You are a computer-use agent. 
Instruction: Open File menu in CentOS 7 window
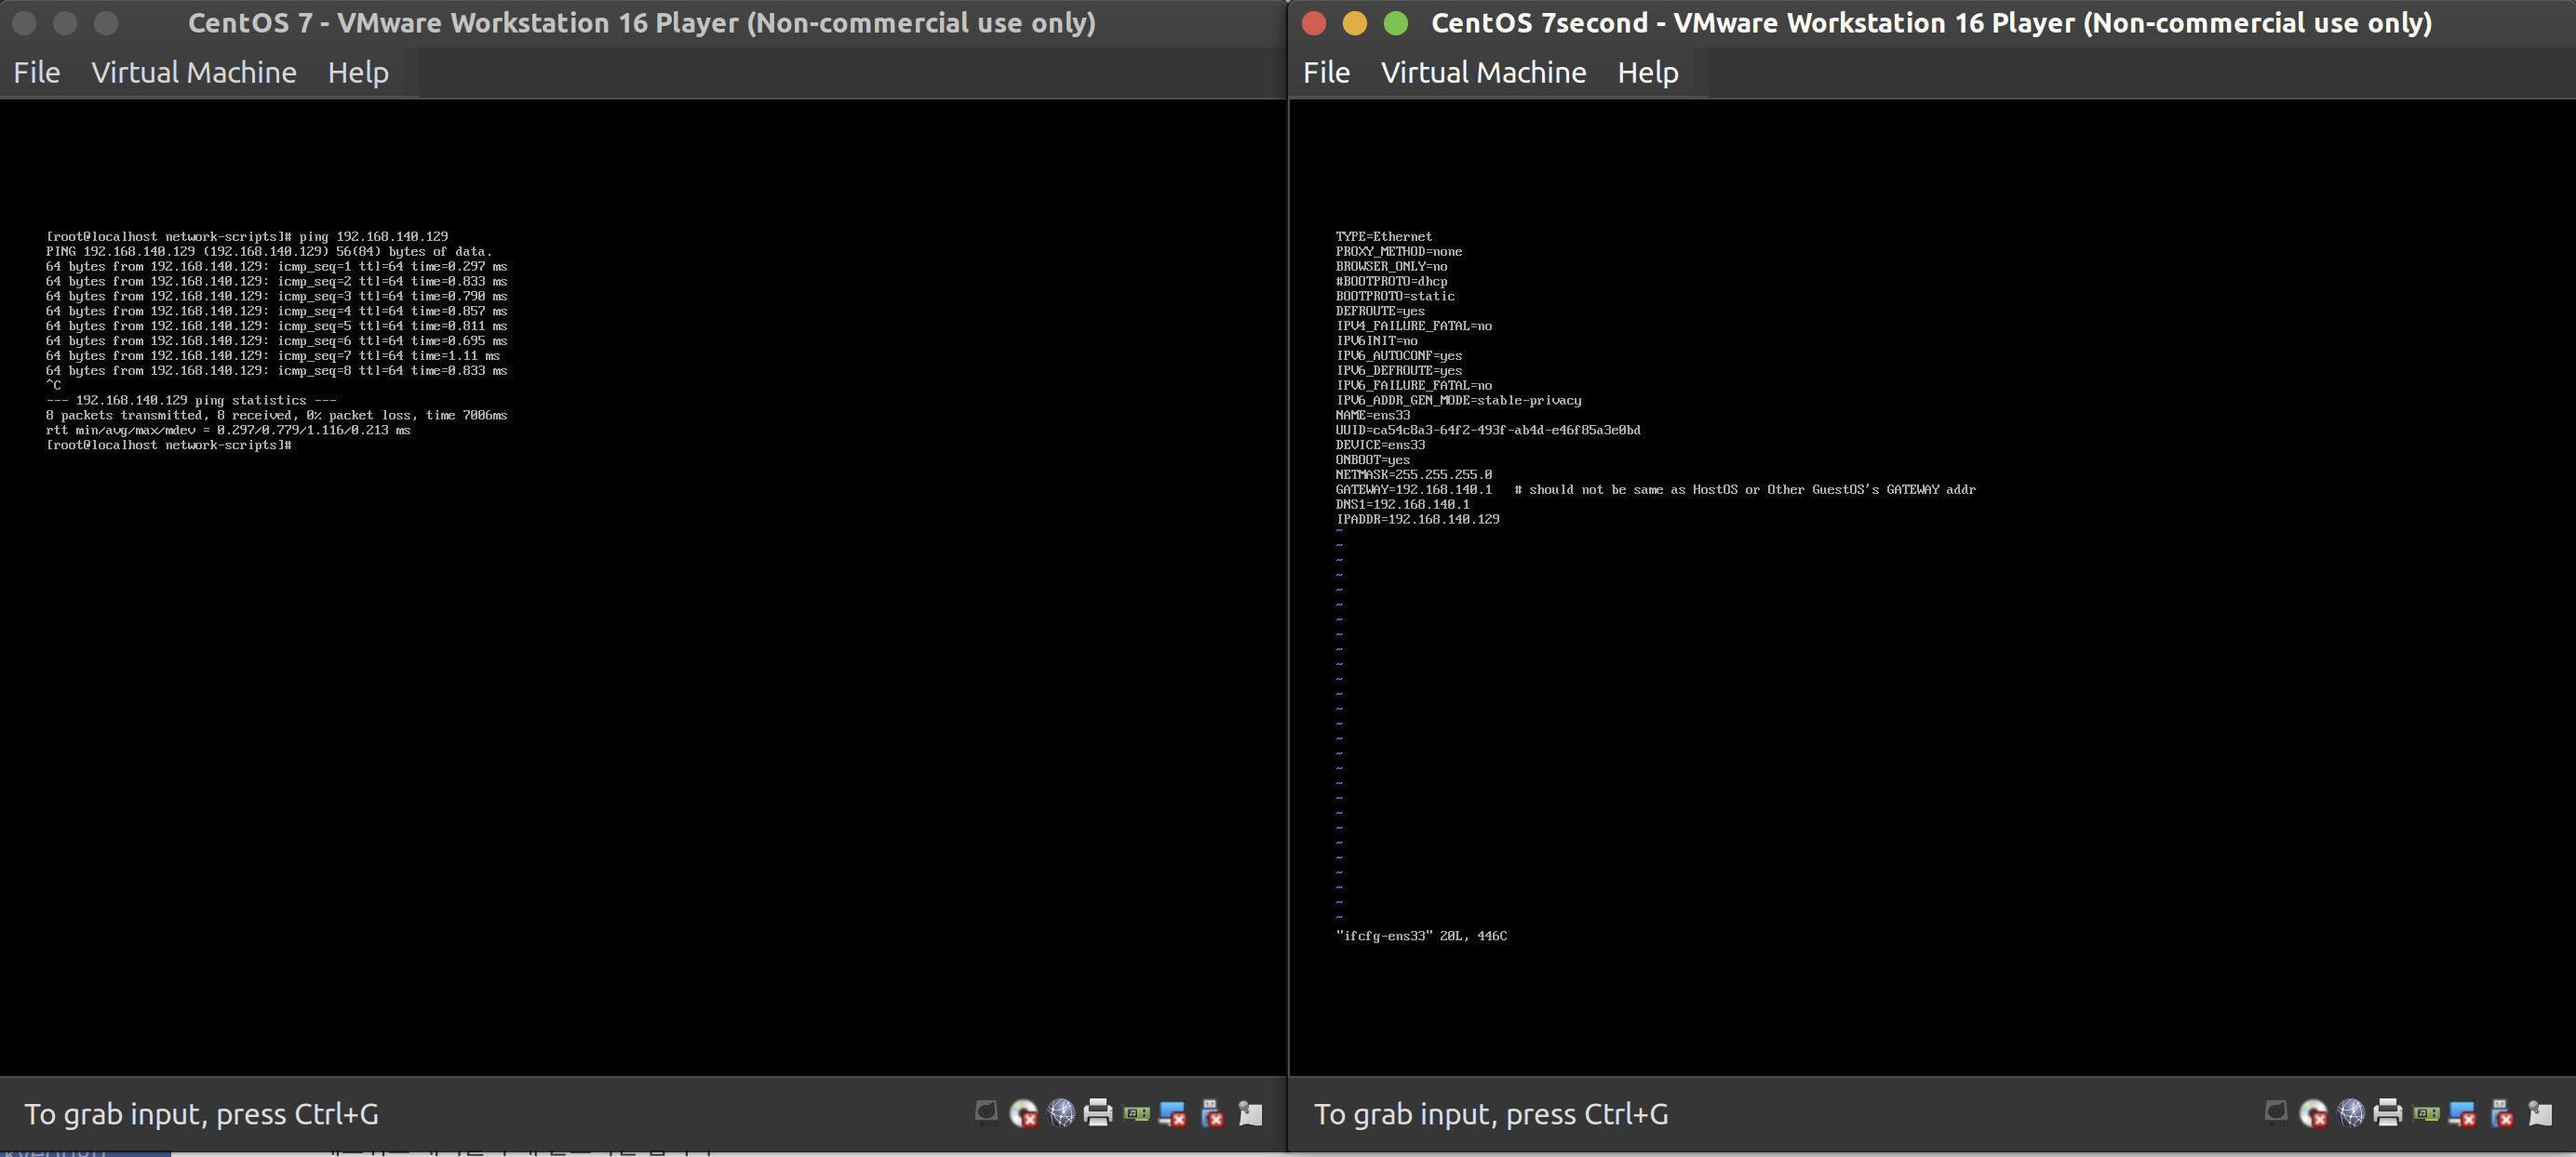point(37,73)
